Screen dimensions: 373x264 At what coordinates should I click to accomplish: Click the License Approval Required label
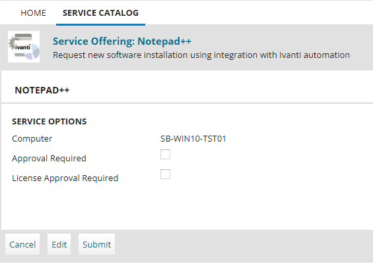pyautogui.click(x=65, y=178)
